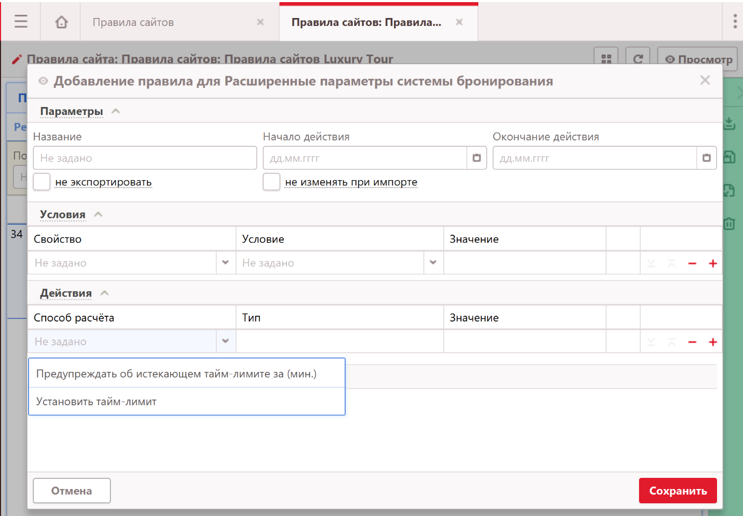Select Предупреждать об истекающем тайм-лимите option
Image resolution: width=743 pixels, height=516 pixels.
coord(176,374)
